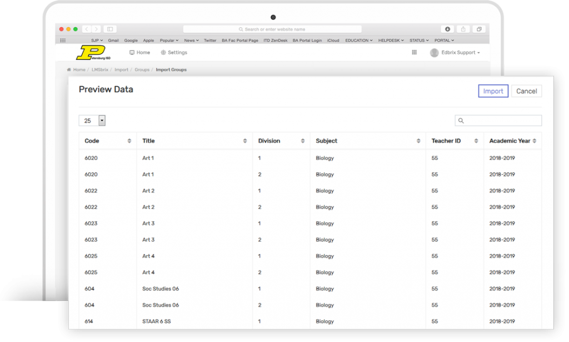Click the Import button
Screen dimensions: 569x342
pyautogui.click(x=493, y=91)
